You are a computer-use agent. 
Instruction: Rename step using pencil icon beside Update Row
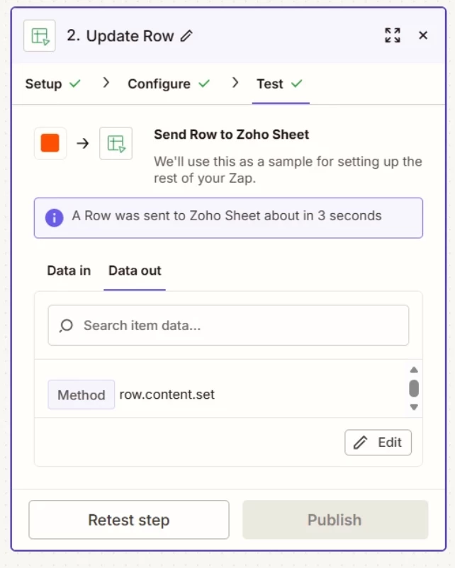186,36
